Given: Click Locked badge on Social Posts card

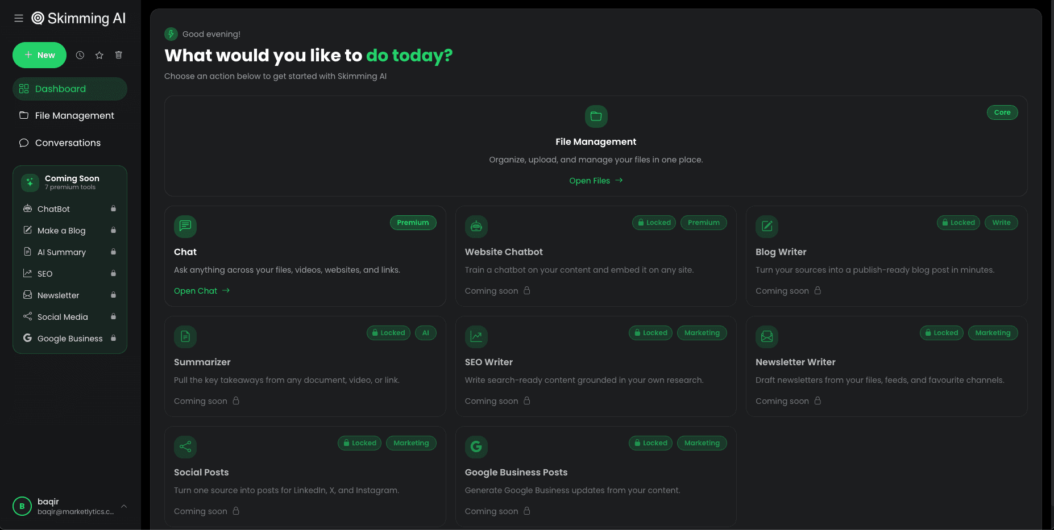Looking at the screenshot, I should [x=359, y=443].
